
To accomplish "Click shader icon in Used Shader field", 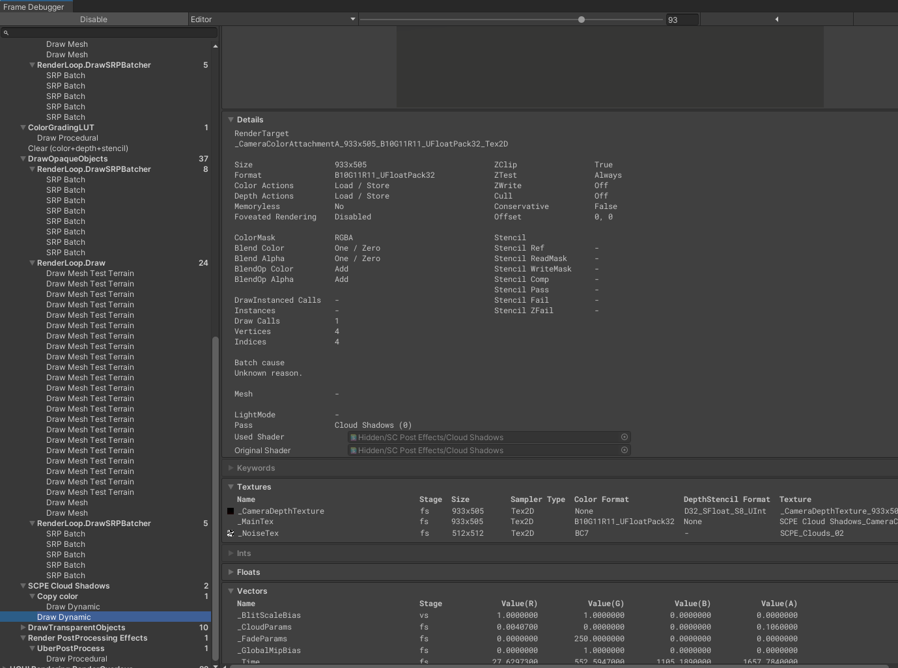I will point(354,438).
